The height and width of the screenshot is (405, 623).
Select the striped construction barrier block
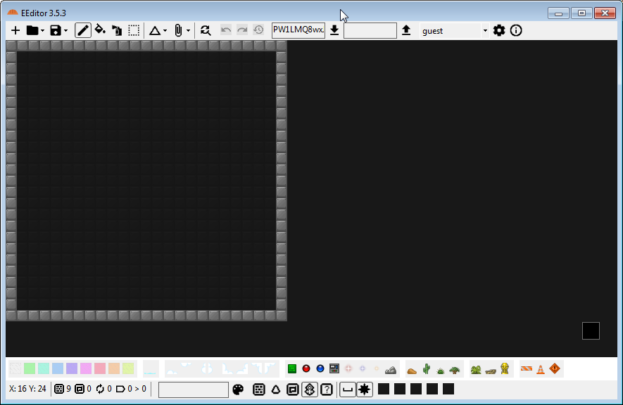point(527,369)
